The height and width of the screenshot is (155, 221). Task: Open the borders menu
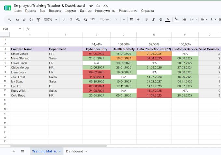pyautogui.click(x=184, y=19)
